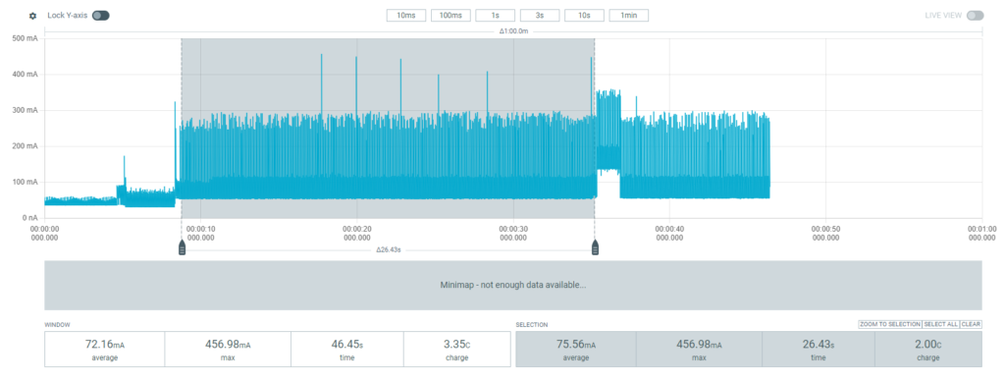The height and width of the screenshot is (382, 1005).
Task: Click the window max value 456.98mA
Action: 228,344
